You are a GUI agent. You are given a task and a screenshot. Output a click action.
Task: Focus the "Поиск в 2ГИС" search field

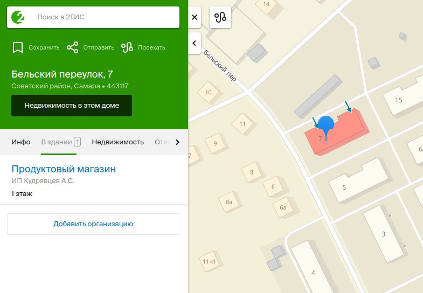pyautogui.click(x=93, y=17)
